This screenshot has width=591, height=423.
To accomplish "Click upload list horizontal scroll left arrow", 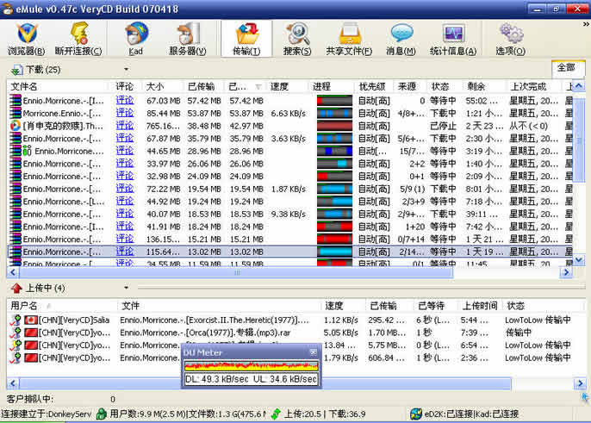I will click(x=13, y=383).
